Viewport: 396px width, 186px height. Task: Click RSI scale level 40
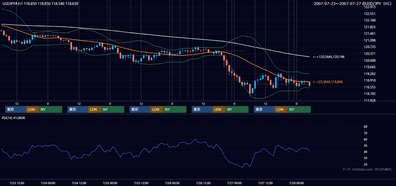click(365, 152)
